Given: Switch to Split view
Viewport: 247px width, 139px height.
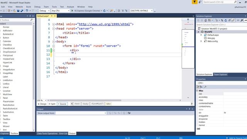Looking at the screenshot, I should click(52, 104).
